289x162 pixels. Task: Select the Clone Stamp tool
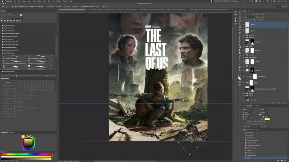tap(240, 38)
